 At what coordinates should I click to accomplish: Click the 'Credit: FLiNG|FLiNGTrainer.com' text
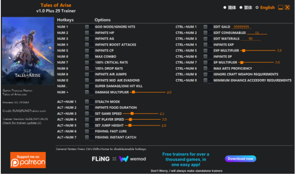tap(24, 111)
